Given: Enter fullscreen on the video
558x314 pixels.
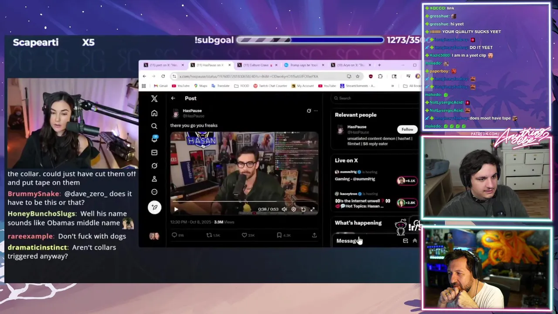Looking at the screenshot, I should (313, 209).
